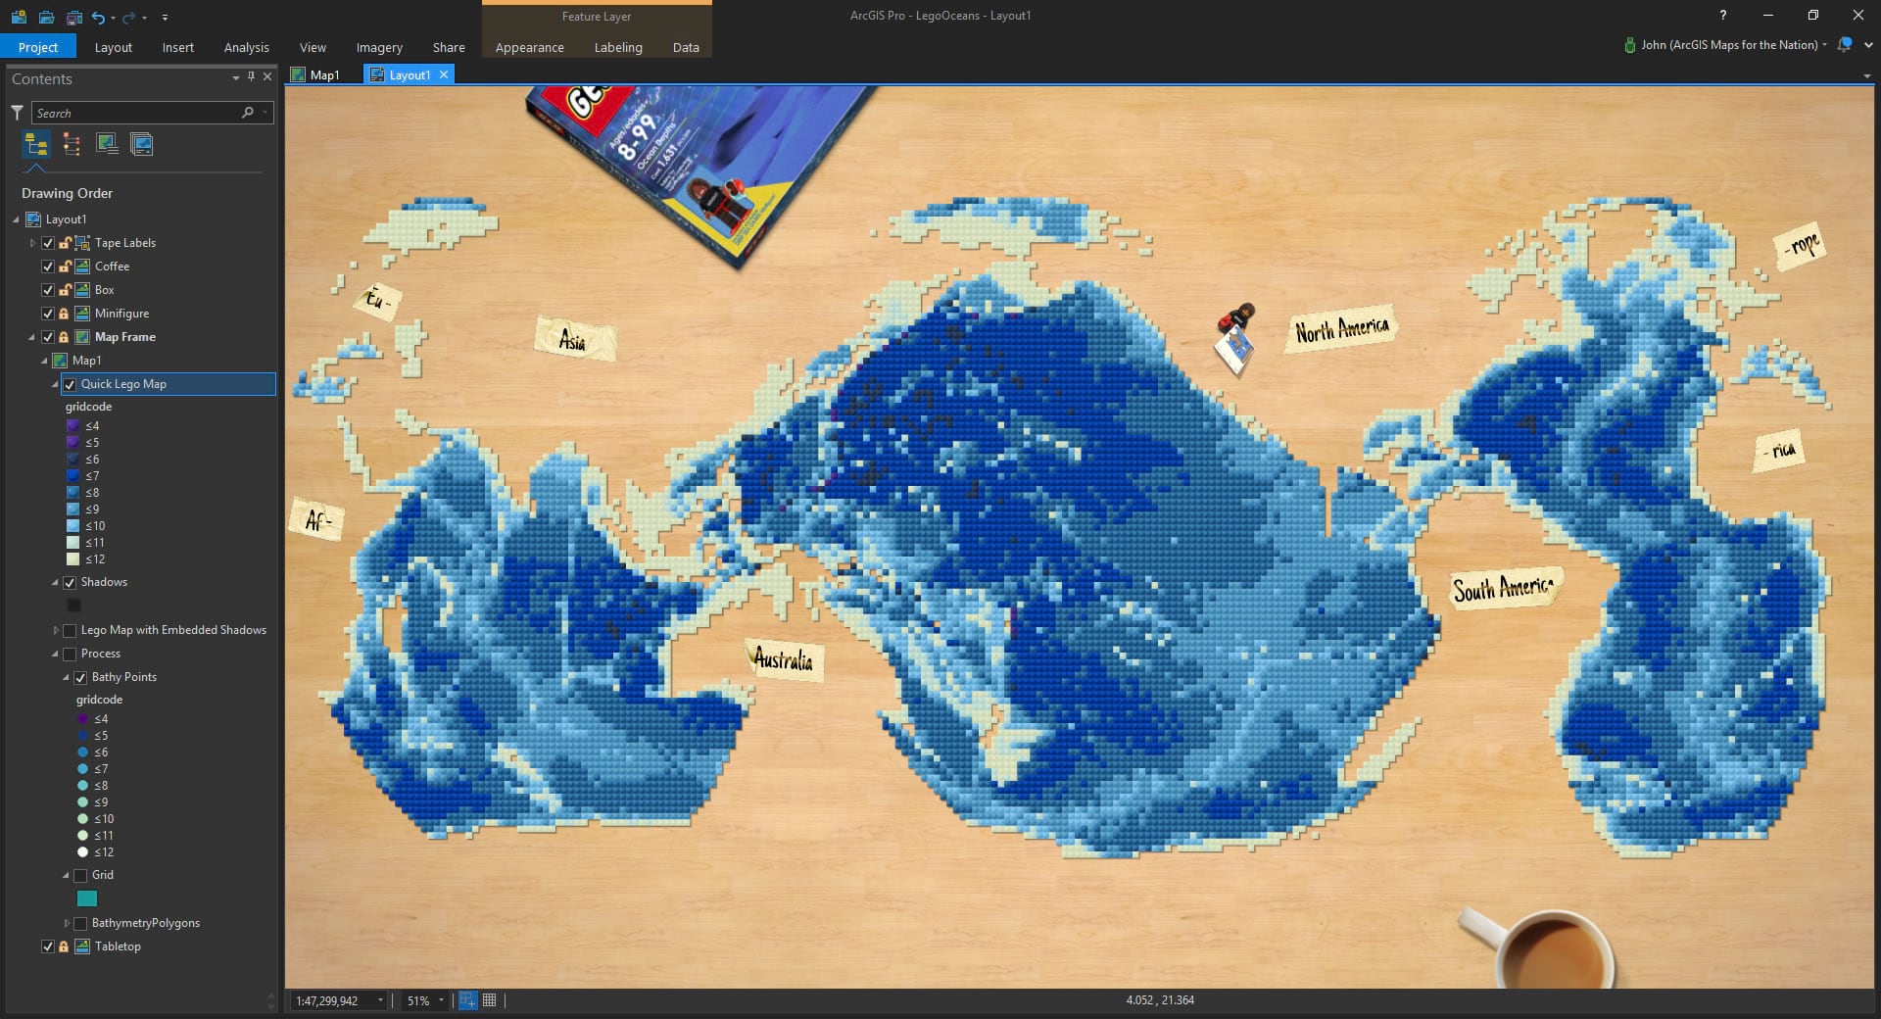Expand Lego Map with Embedded Shadows layer
The width and height of the screenshot is (1881, 1019).
tap(56, 630)
